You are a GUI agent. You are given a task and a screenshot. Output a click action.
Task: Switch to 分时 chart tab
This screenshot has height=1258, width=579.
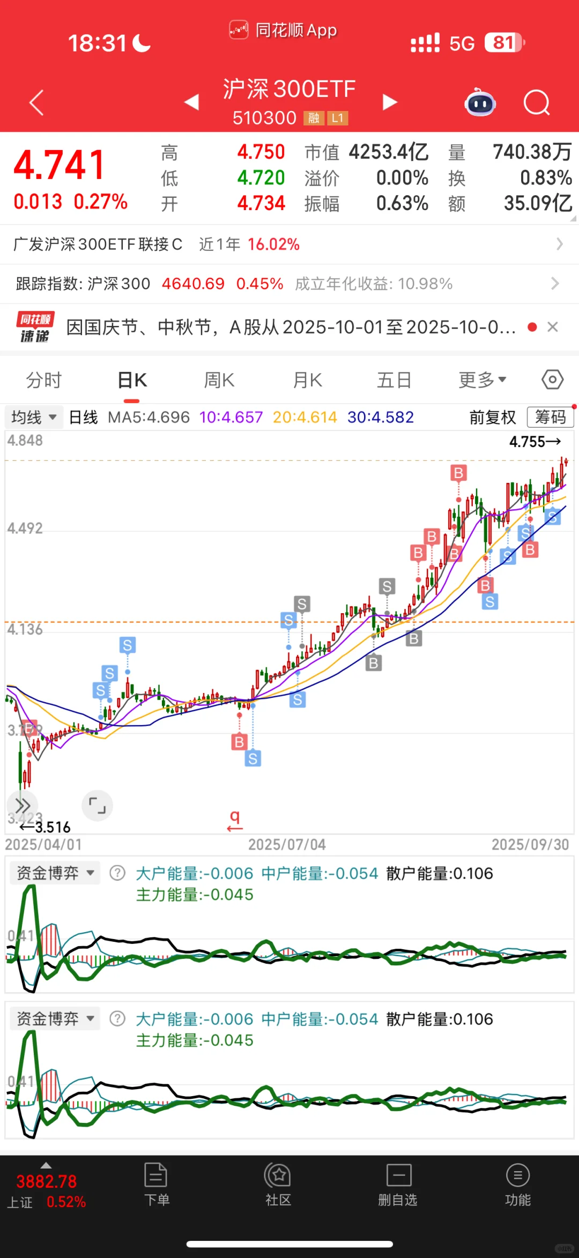(44, 380)
